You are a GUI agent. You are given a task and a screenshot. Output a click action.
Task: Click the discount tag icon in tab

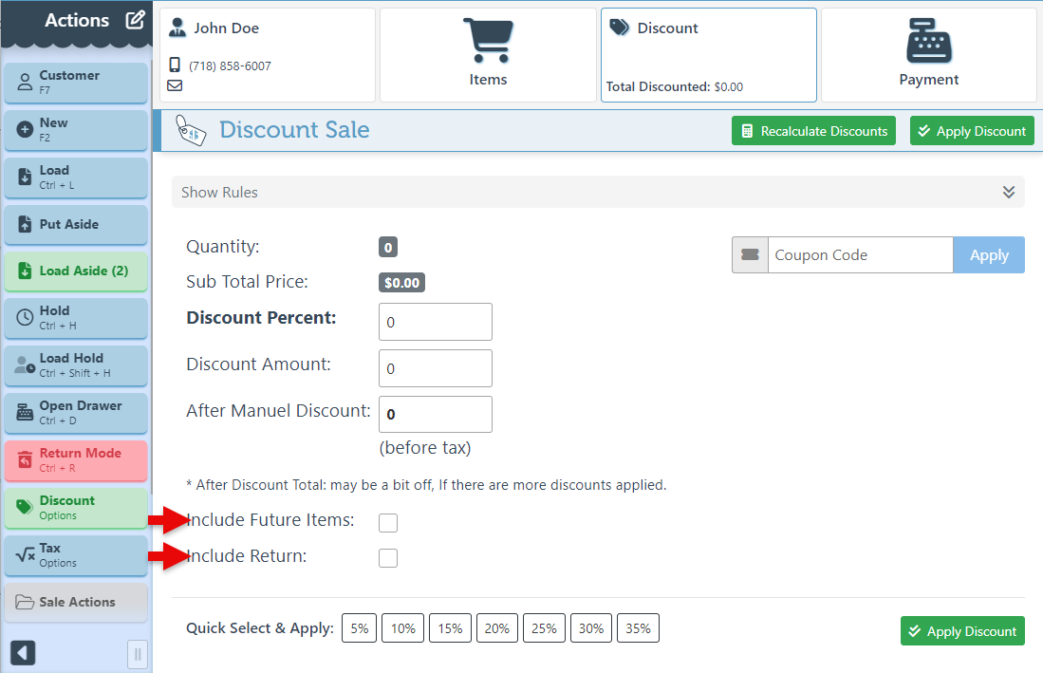620,28
